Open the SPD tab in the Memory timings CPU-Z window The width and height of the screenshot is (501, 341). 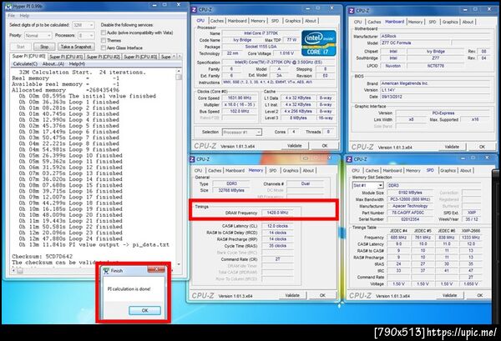point(272,171)
